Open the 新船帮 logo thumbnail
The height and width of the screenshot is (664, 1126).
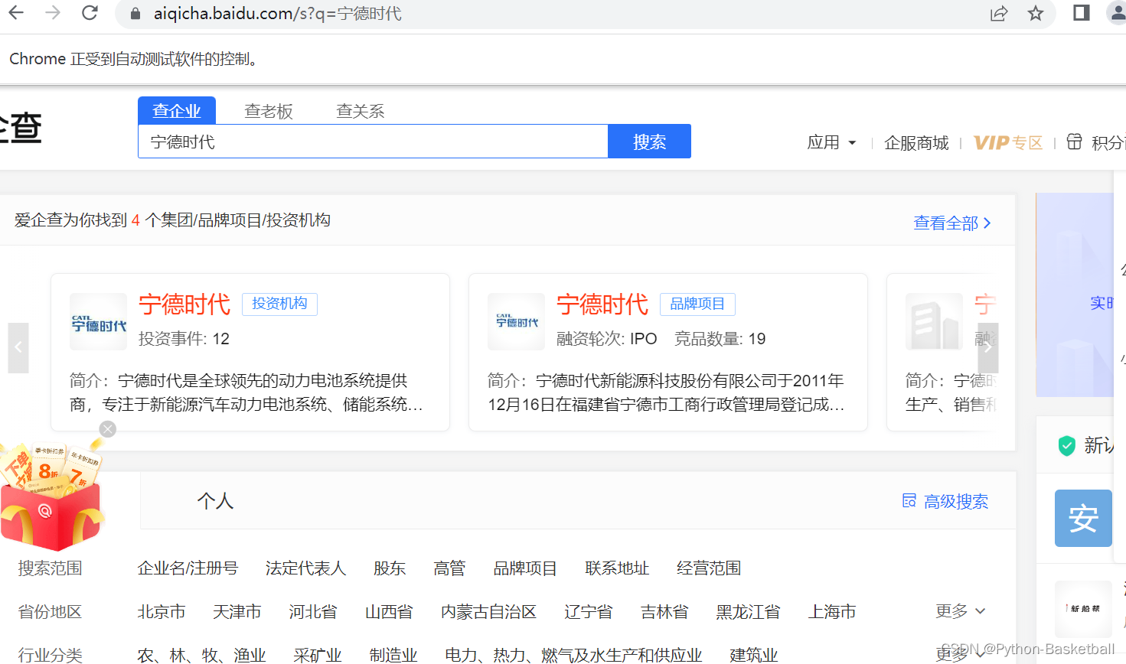[1083, 609]
